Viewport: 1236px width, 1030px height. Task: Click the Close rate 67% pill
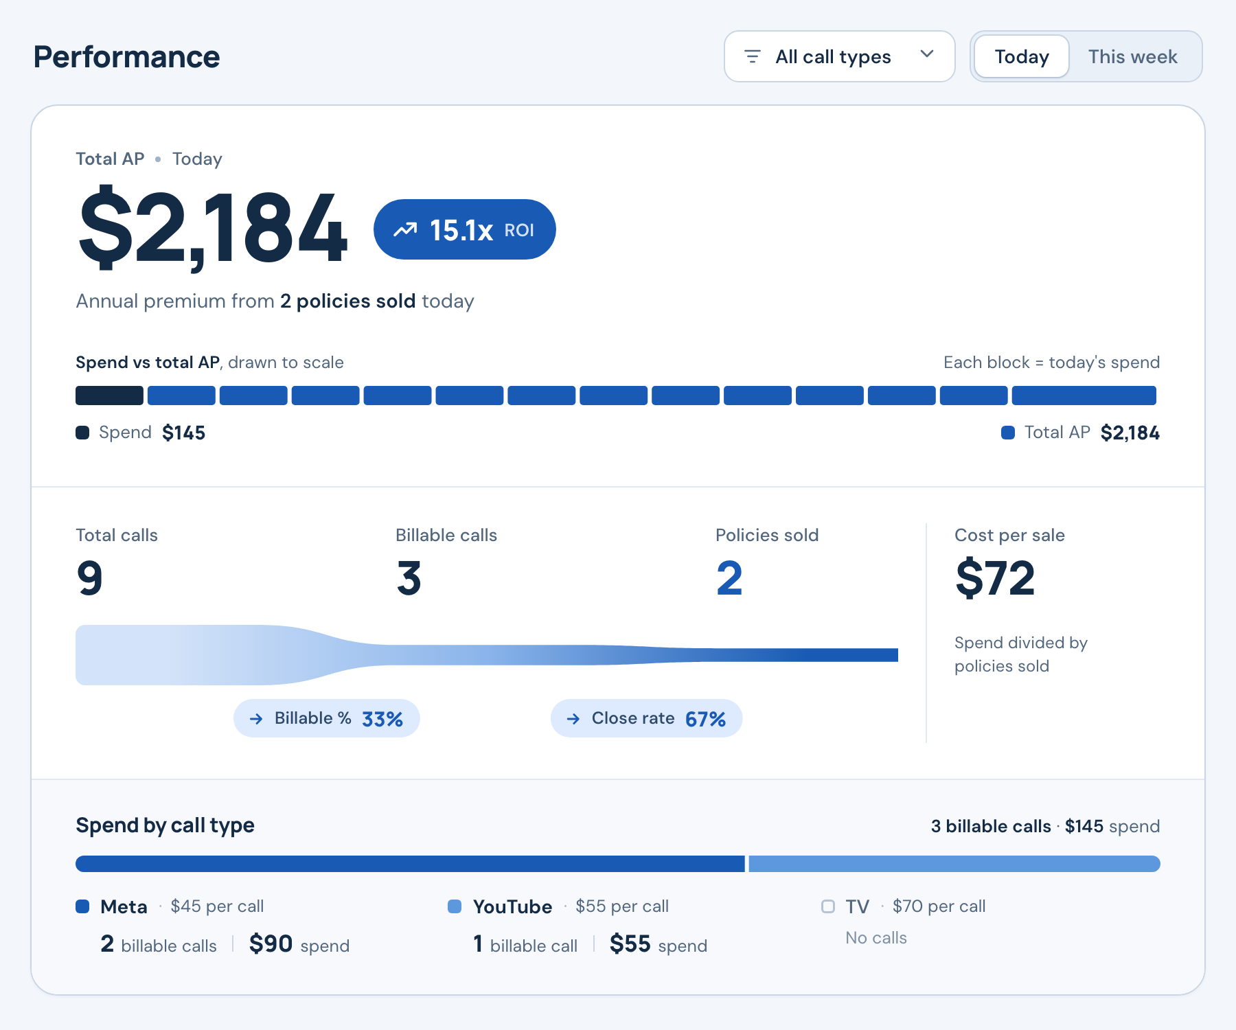pos(646,718)
